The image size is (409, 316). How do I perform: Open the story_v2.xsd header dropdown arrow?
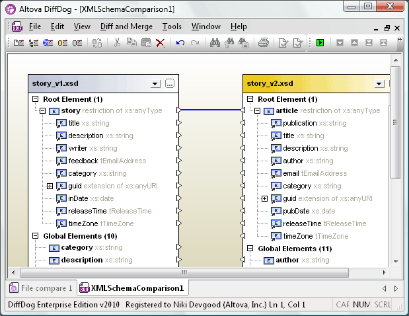pyautogui.click(x=379, y=84)
